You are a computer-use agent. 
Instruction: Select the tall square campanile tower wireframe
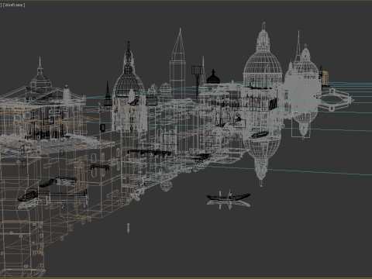click(x=177, y=64)
